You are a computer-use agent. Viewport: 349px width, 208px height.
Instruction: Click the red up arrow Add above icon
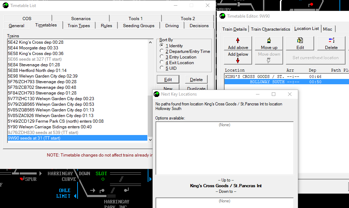(238, 40)
